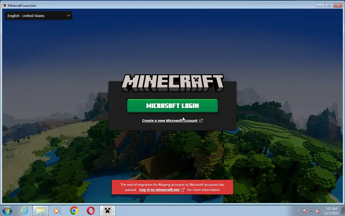
Task: Show hidden system tray icons
Action: (x=298, y=211)
